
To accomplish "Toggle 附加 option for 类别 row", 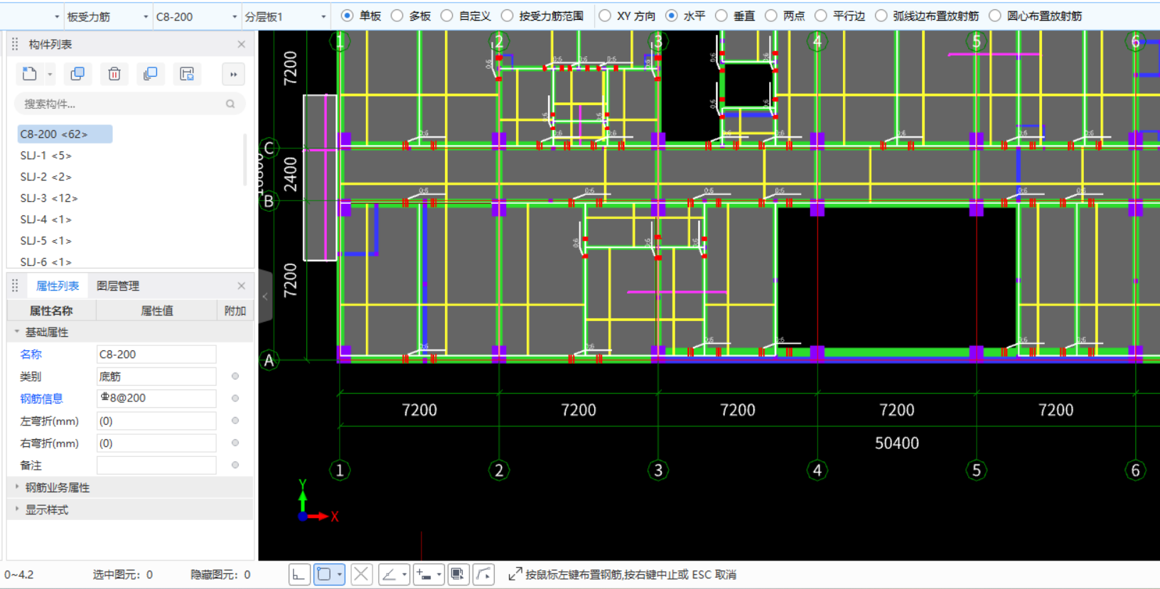I will pyautogui.click(x=235, y=376).
